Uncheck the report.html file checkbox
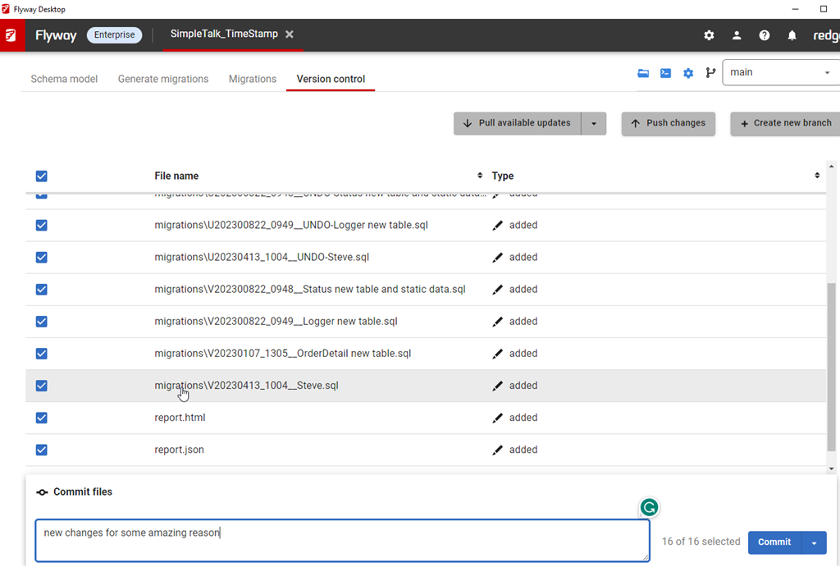This screenshot has height=567, width=840. pyautogui.click(x=42, y=418)
